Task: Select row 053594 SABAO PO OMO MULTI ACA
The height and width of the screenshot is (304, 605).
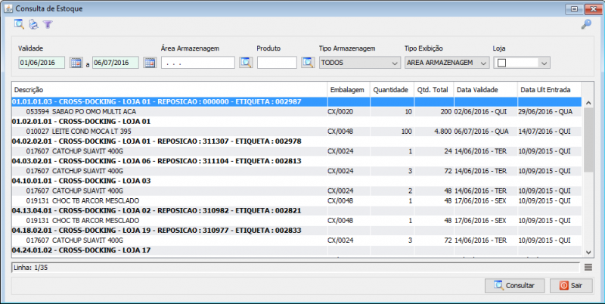Action: point(296,111)
